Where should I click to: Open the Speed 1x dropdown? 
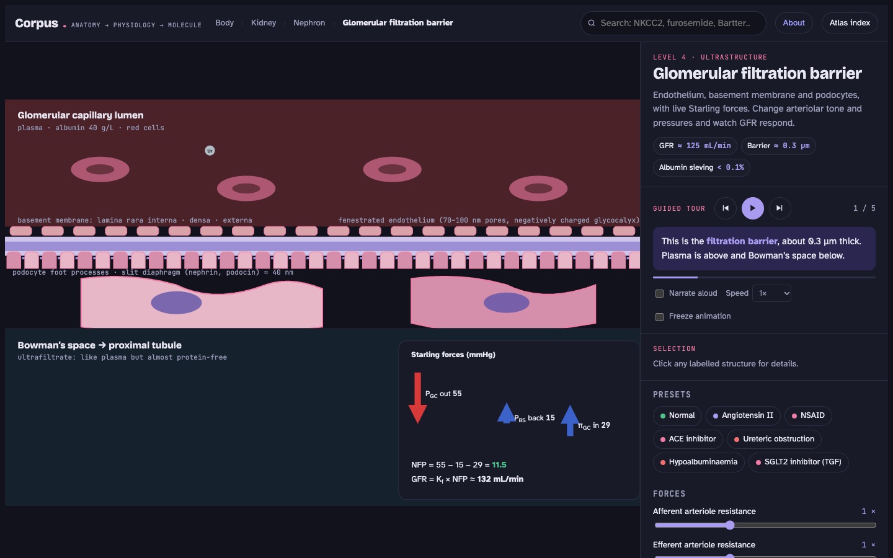point(772,293)
